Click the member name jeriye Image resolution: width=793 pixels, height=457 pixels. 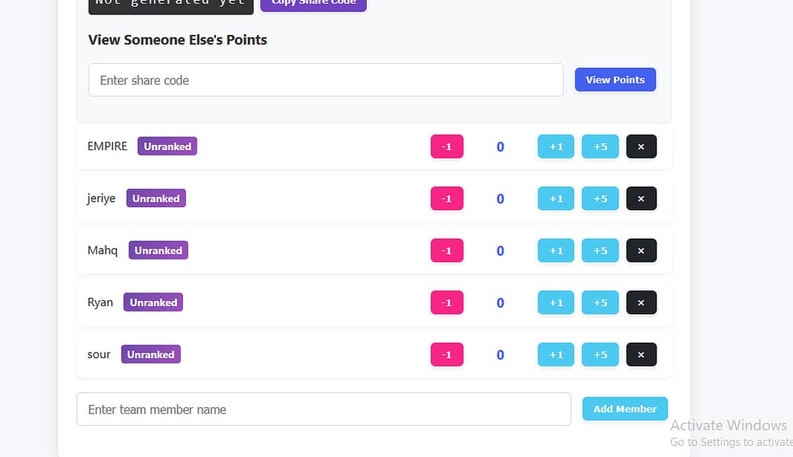coord(101,199)
